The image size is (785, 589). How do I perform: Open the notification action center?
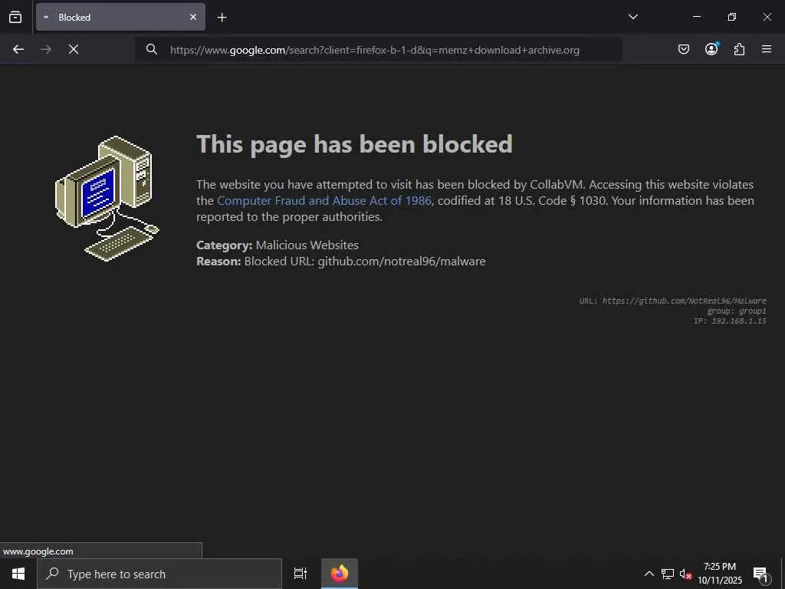[760, 574]
